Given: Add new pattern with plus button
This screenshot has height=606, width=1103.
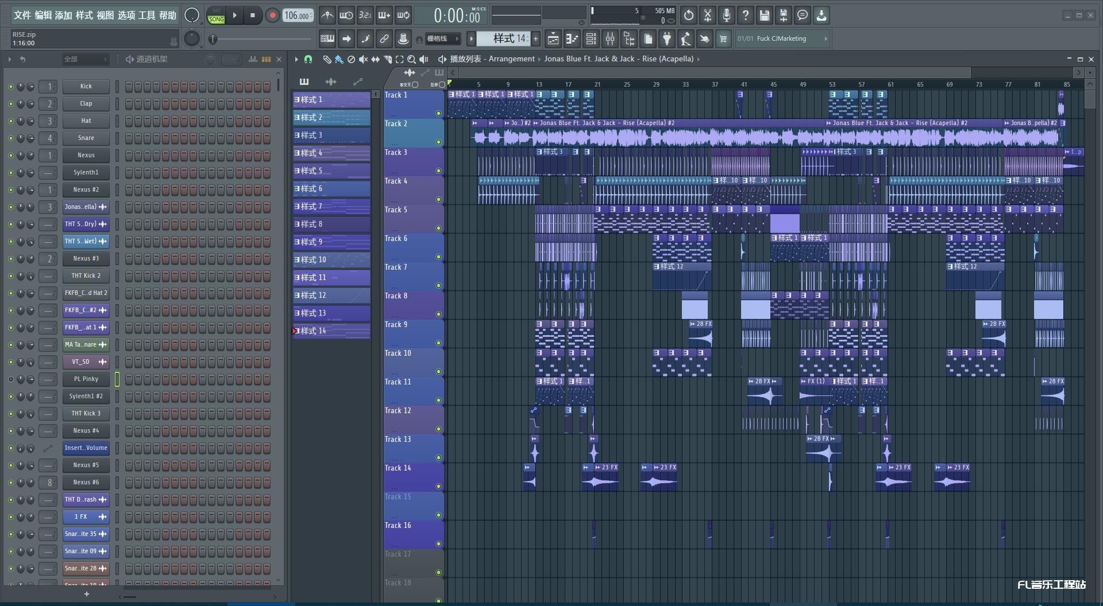Looking at the screenshot, I should pyautogui.click(x=535, y=39).
